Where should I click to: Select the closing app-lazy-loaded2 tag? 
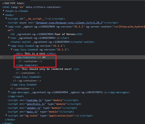coord(27,77)
